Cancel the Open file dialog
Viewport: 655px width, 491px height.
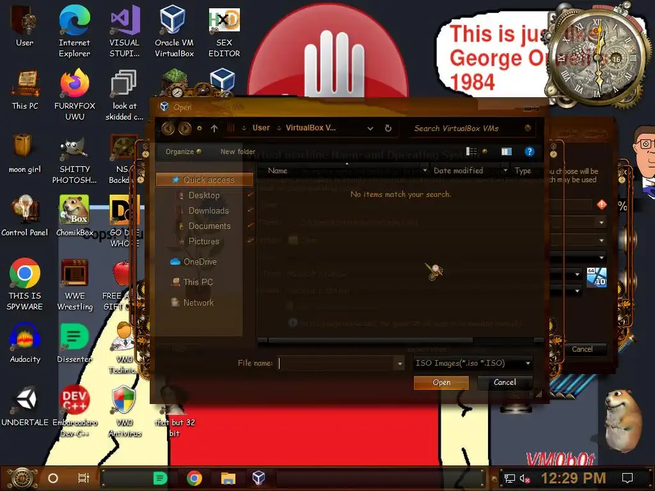[x=505, y=382]
